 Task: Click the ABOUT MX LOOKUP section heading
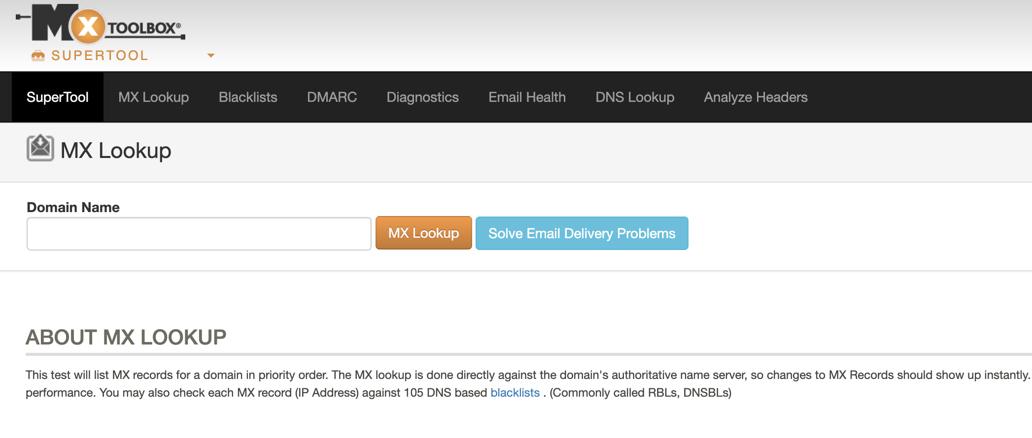126,338
